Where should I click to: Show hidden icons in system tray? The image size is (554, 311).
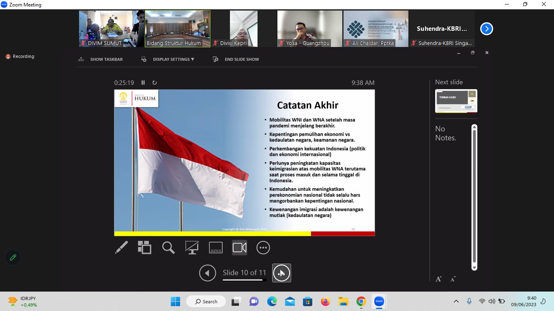tap(456, 301)
